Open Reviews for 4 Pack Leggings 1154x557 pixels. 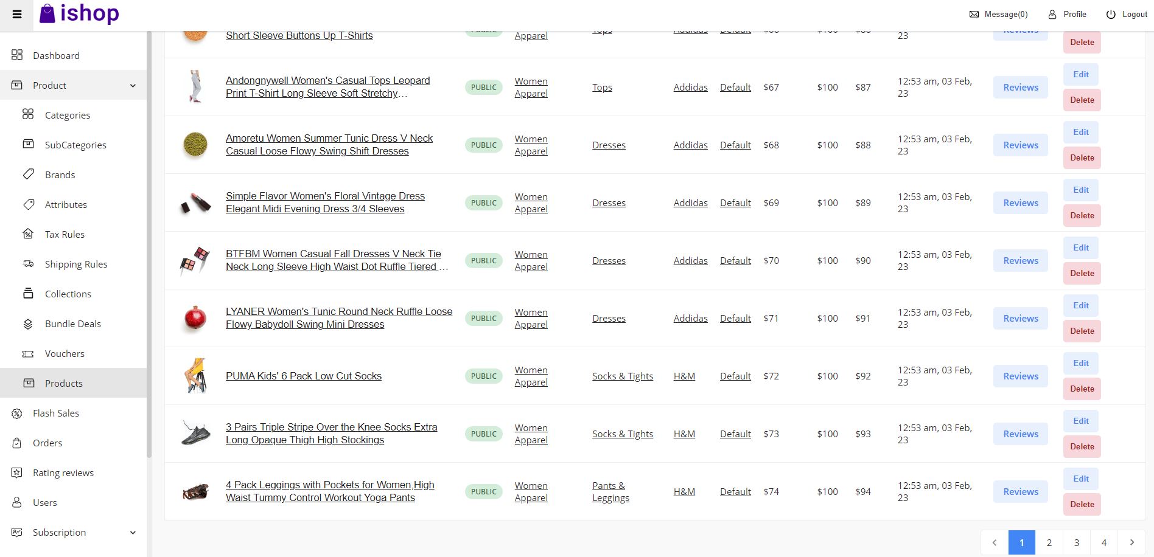1020,491
